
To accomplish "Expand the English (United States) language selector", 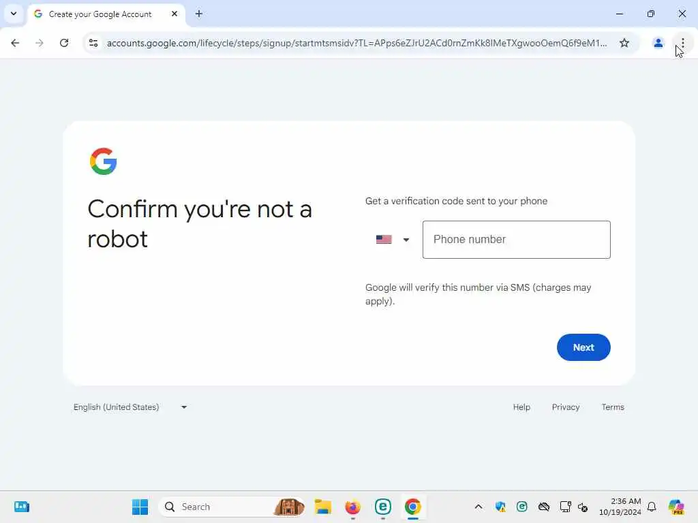I will coord(130,407).
